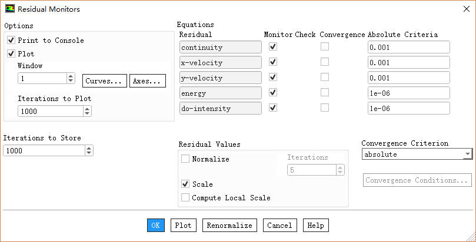Increase the Iterations to Store value
The image size is (476, 242).
tap(89, 148)
